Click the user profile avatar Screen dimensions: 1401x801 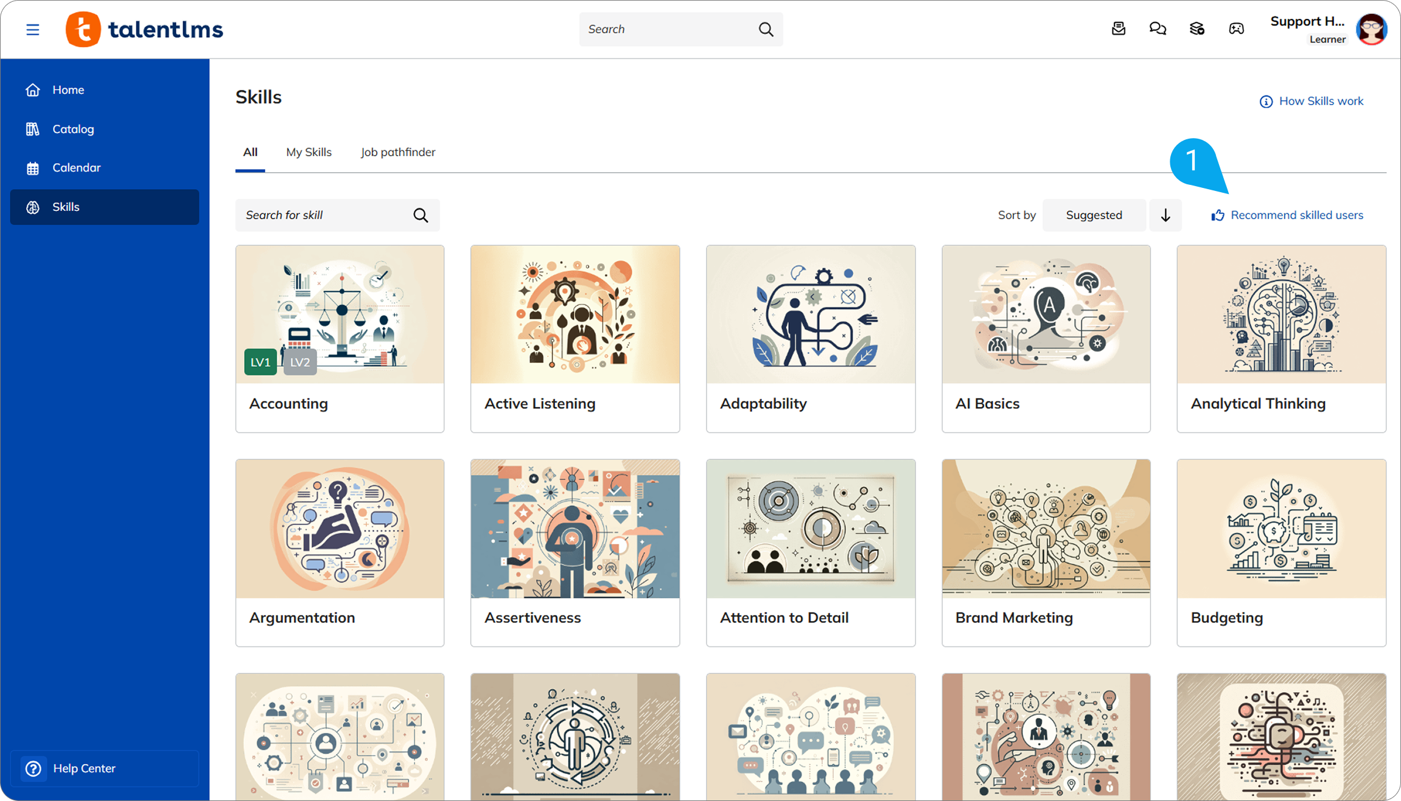click(x=1371, y=29)
